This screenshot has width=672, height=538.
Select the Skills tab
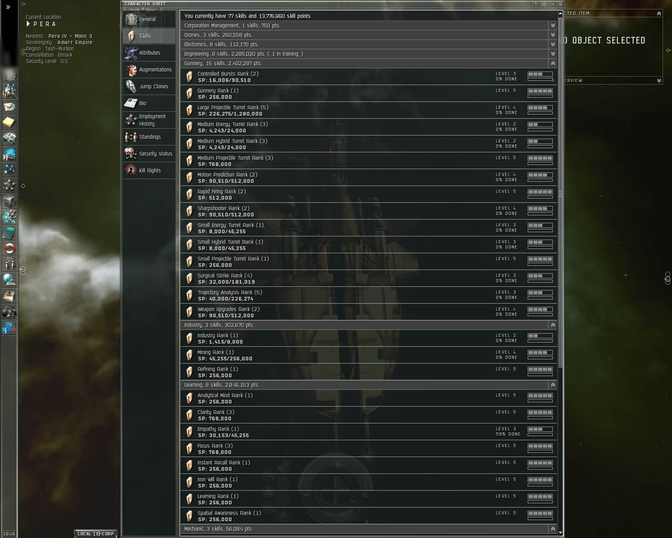(x=149, y=36)
